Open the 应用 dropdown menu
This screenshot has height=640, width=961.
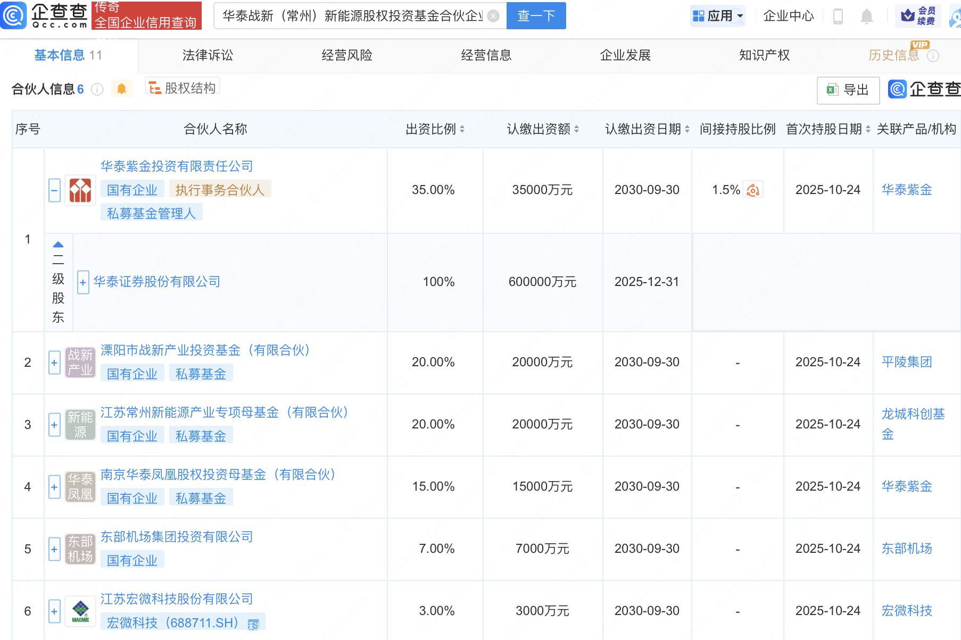pyautogui.click(x=718, y=16)
